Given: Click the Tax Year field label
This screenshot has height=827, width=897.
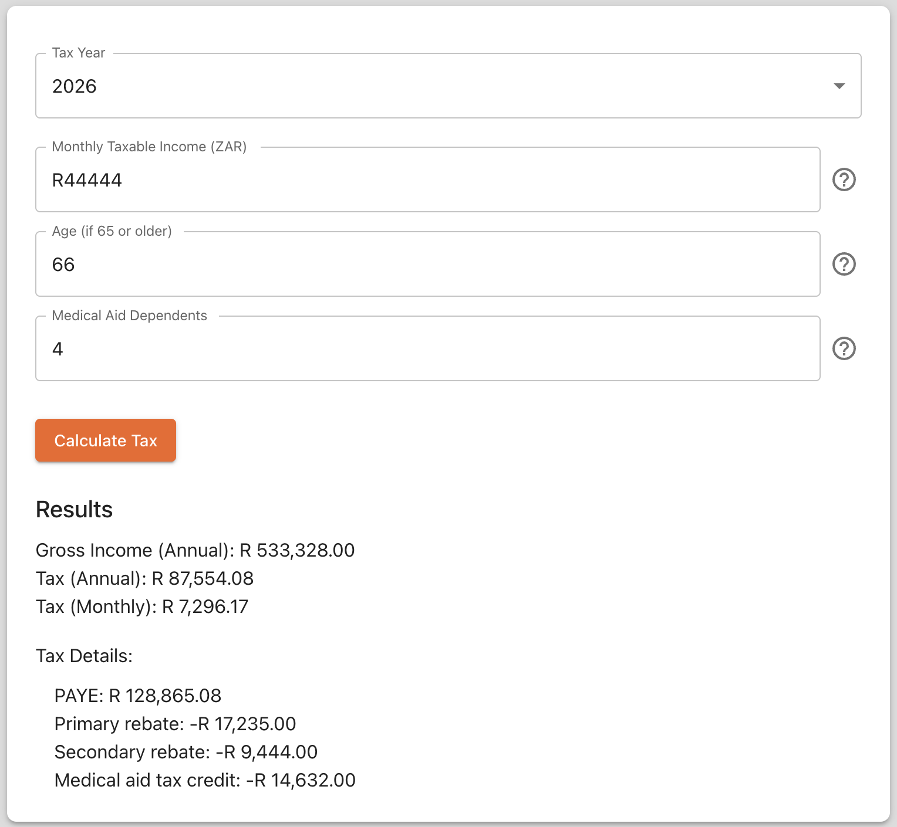Looking at the screenshot, I should (79, 53).
